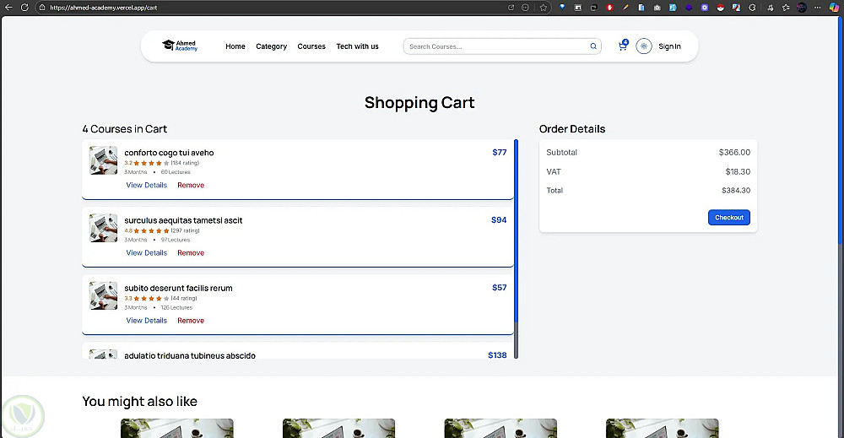Go back using the browser back arrow
Screen dimensions: 844x438
coord(8,7)
